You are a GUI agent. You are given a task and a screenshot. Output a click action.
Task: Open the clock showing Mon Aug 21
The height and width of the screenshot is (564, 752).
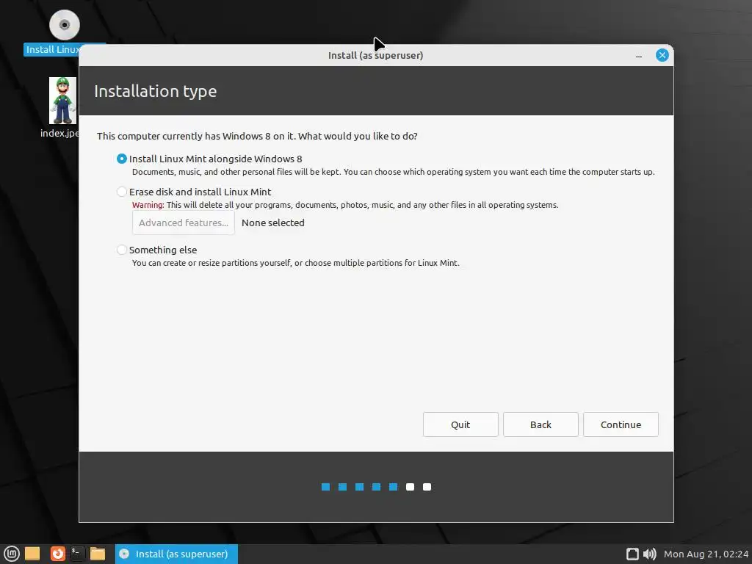(x=706, y=554)
